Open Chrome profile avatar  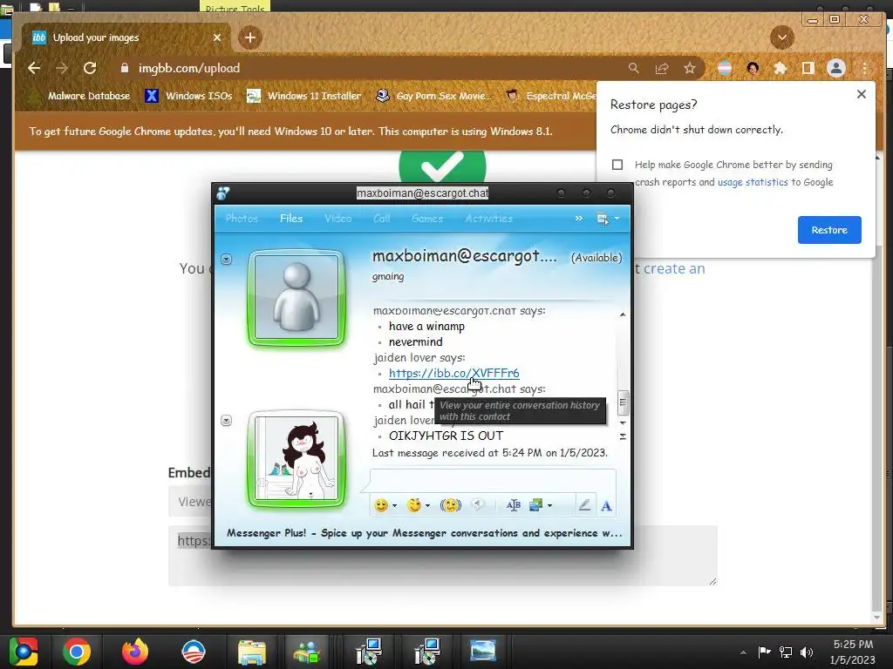pyautogui.click(x=836, y=68)
